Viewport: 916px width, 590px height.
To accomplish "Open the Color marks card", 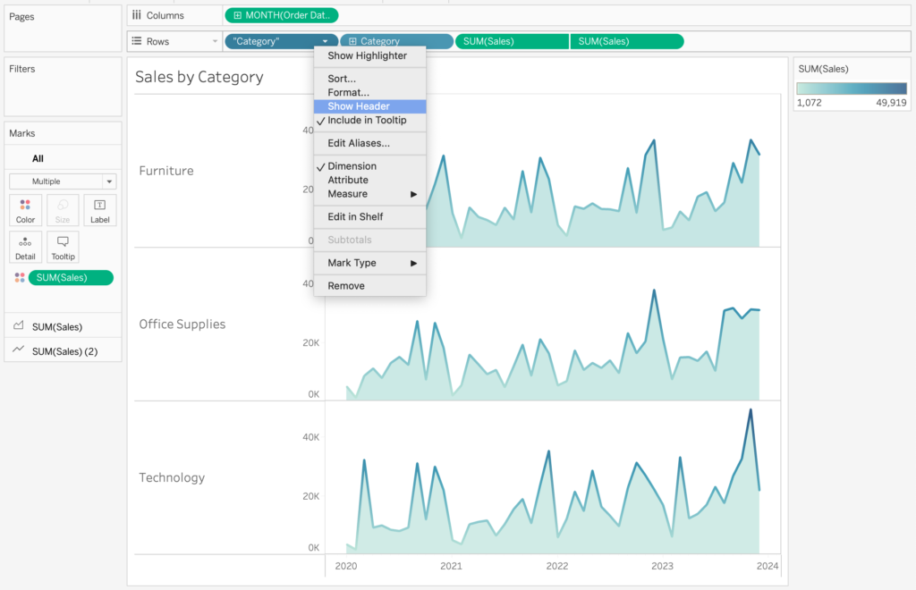I will tap(25, 211).
